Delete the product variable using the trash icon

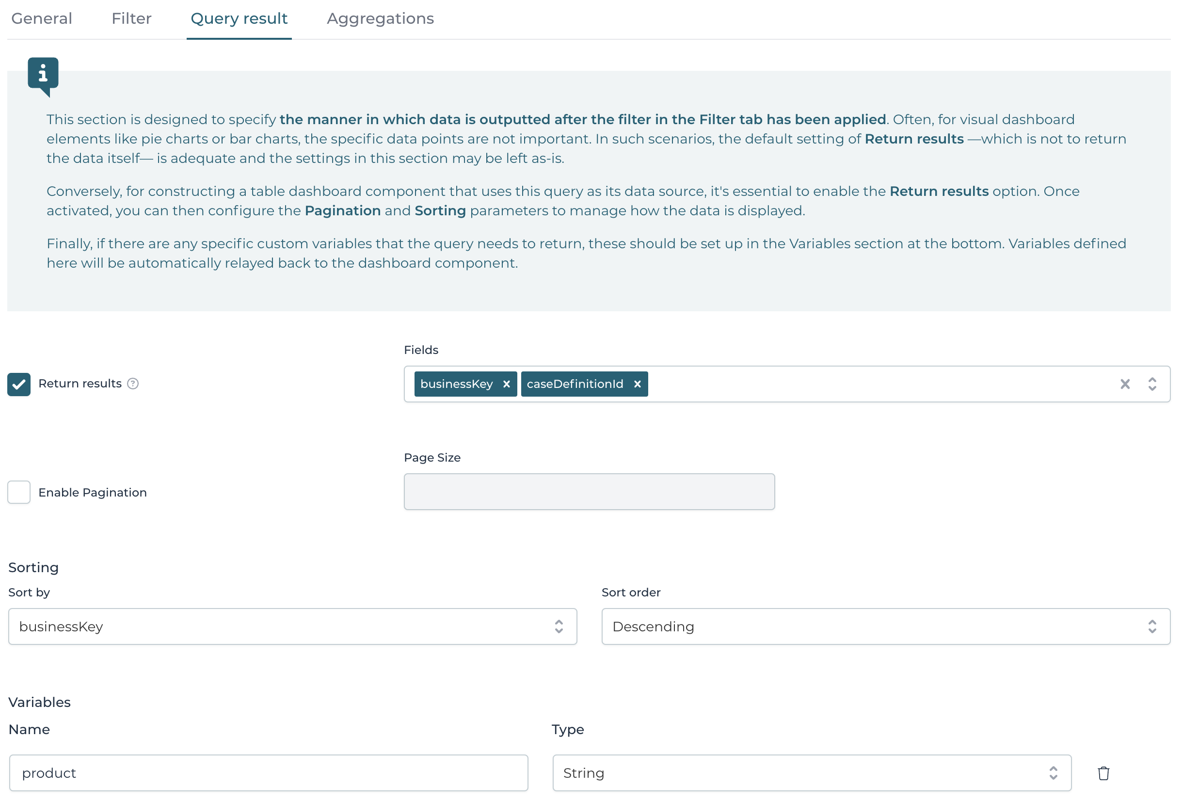pos(1103,773)
